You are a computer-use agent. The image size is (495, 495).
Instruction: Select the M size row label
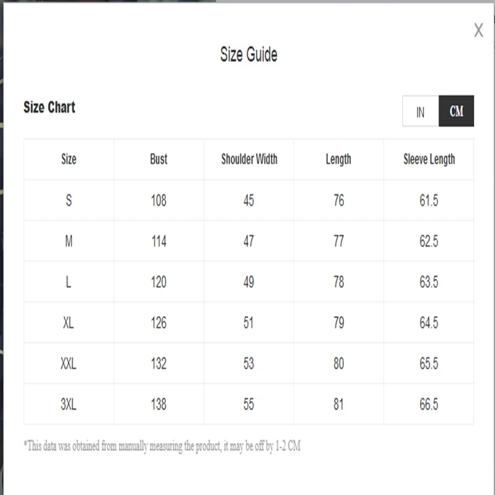pyautogui.click(x=69, y=241)
